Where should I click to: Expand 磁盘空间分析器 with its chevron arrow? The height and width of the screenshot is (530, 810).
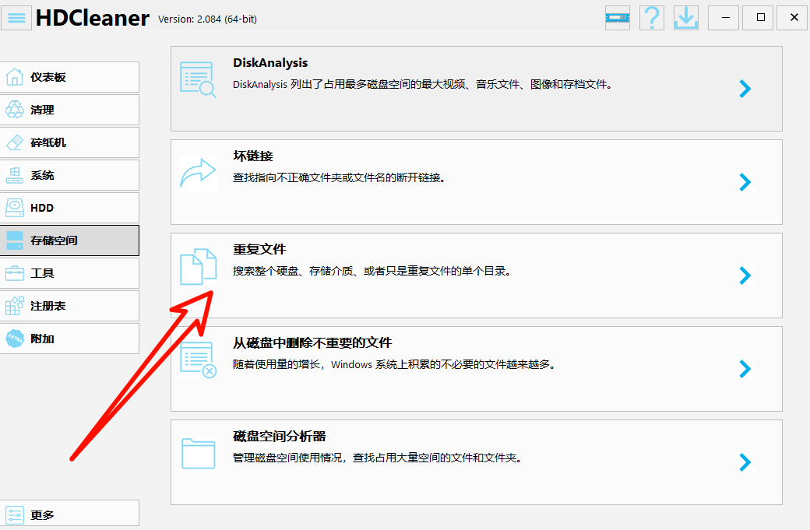(745, 462)
